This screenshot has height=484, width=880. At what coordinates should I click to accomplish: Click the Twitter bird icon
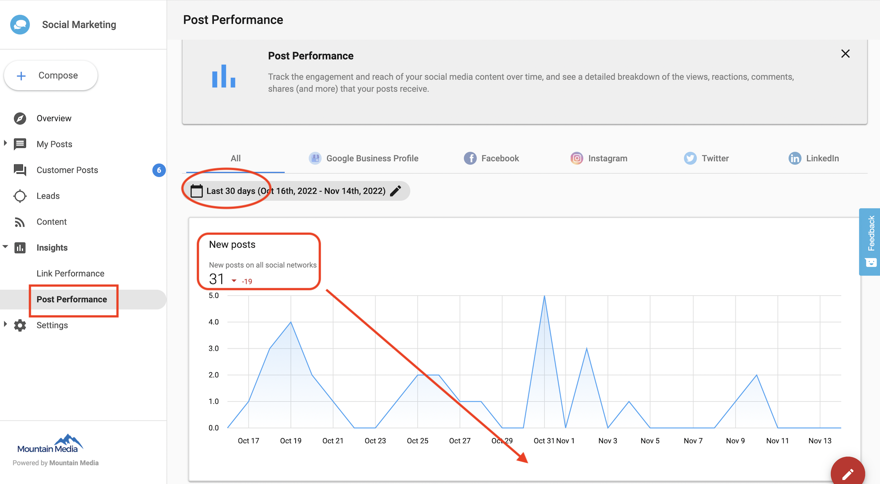(690, 158)
